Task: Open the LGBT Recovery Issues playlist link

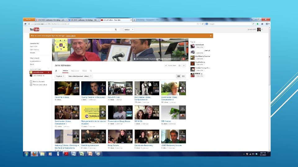Action: [171, 145]
